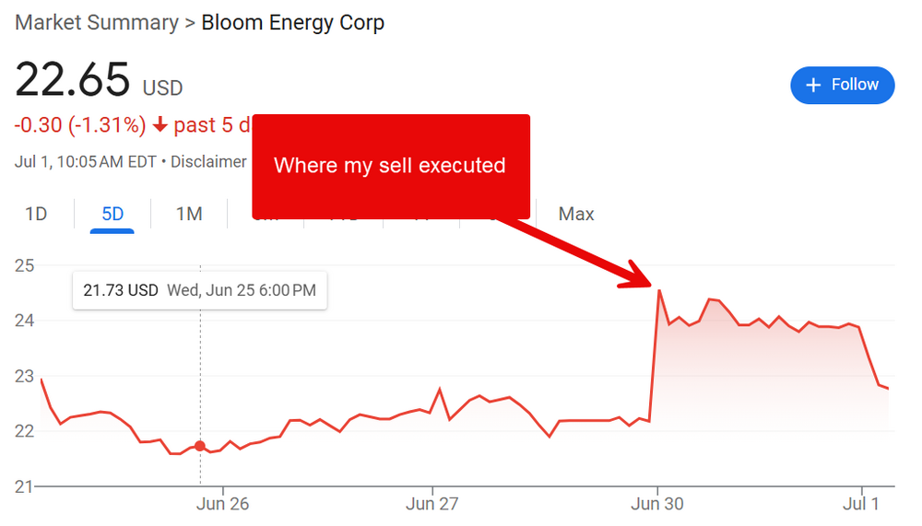
Task: Click the -0.30 (-1.31%) price change text
Action: click(x=80, y=125)
